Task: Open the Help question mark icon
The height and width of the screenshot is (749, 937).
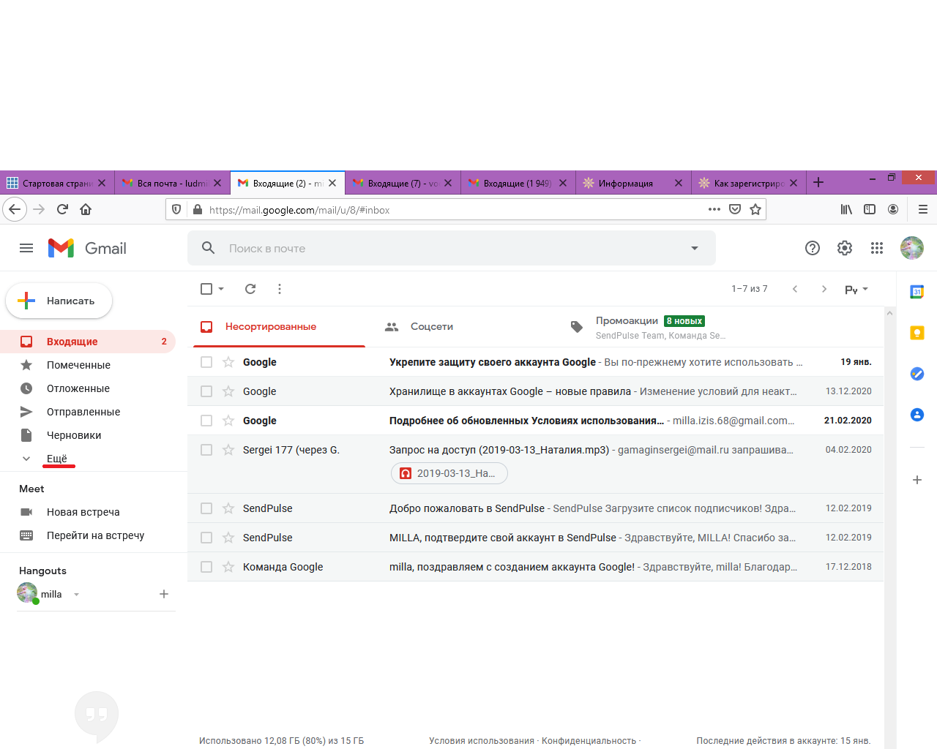Action: (813, 248)
